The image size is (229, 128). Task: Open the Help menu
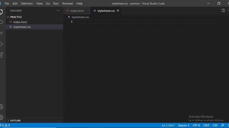(x=79, y=4)
